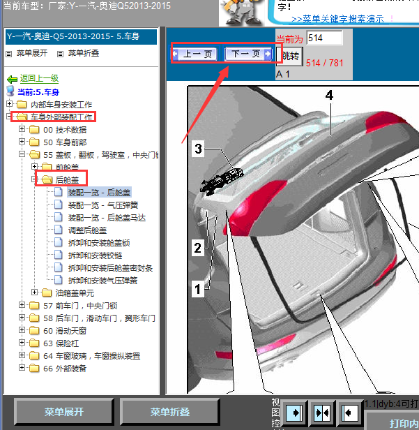
Task: Click the 油箱盖单元 folder icon
Action: [x=47, y=293]
